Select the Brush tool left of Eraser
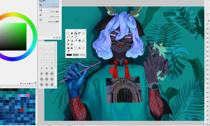This screenshot has width=210, height=126. [x=76, y=41]
